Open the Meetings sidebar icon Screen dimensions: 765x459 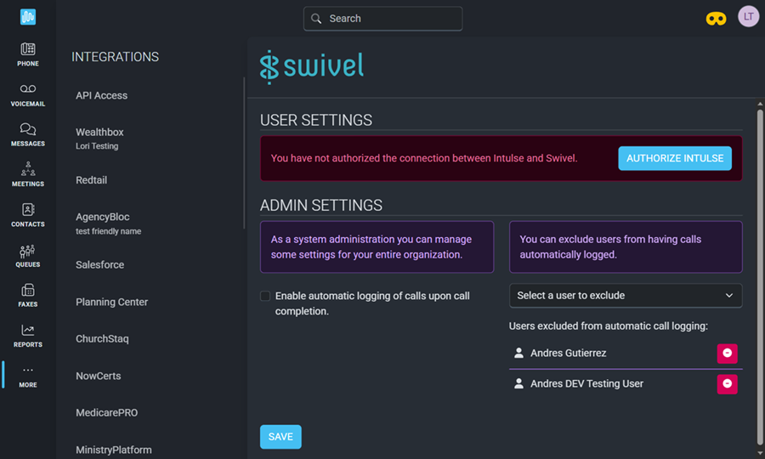pos(28,169)
